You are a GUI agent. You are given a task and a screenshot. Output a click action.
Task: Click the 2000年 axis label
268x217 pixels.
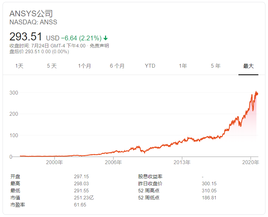point(54,162)
